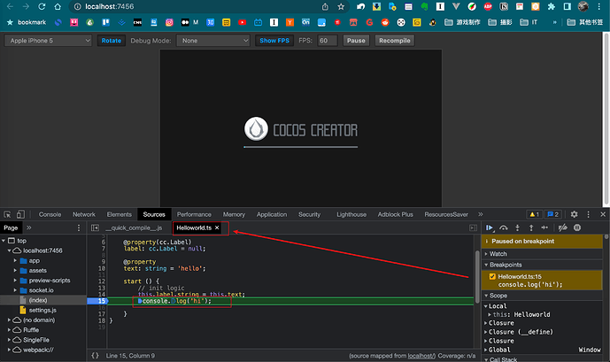The width and height of the screenshot is (610, 362).
Task: Open Google G bookmark icon
Action: tap(369, 22)
